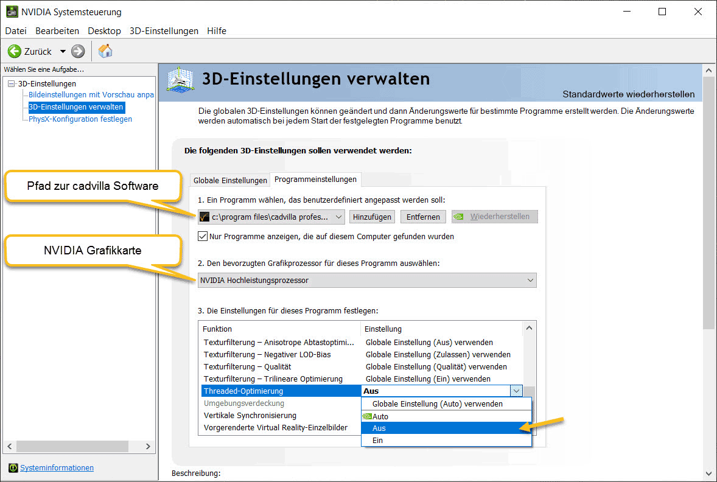Click the green Zurück back arrow icon
Image resolution: width=717 pixels, height=482 pixels.
click(x=15, y=52)
